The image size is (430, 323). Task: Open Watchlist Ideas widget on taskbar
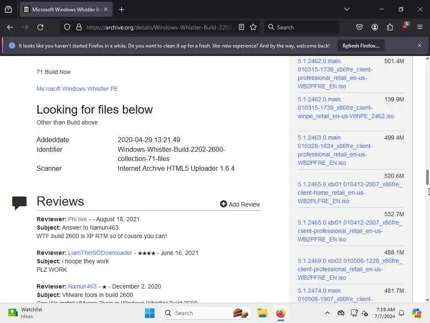[x=25, y=313]
